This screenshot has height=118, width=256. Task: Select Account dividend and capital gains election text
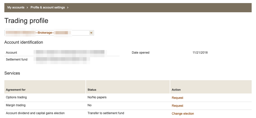tap(35, 113)
